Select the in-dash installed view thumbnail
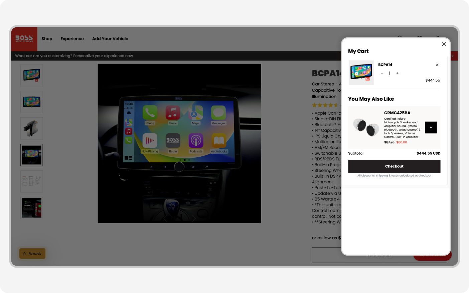469x293 pixels. click(32, 155)
